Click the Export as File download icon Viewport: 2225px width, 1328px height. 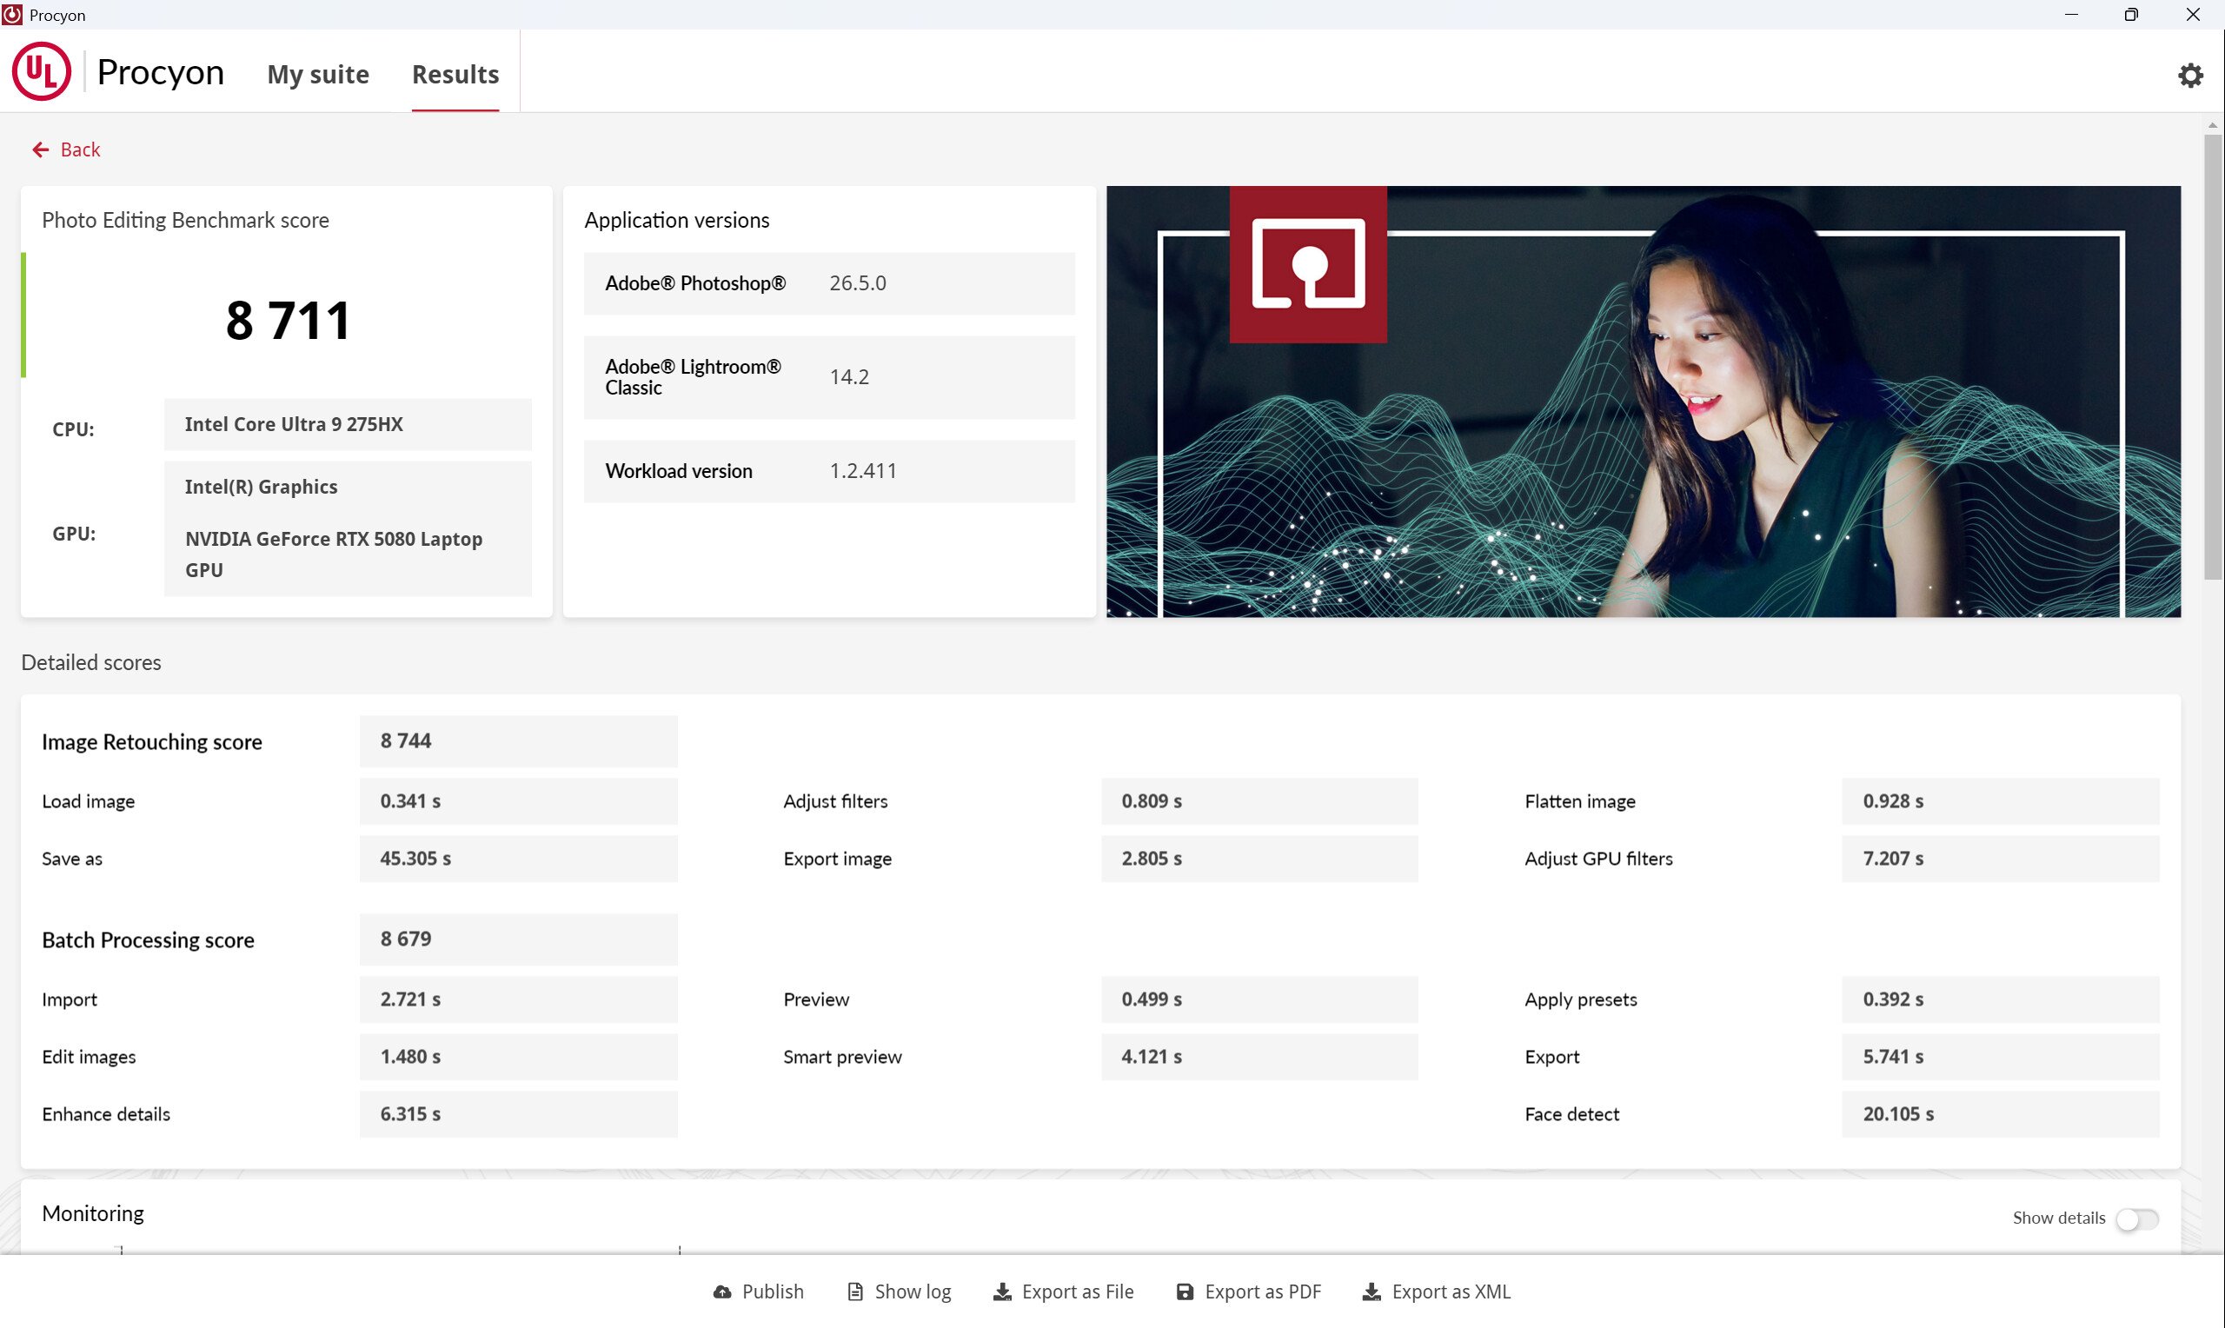coord(1002,1291)
